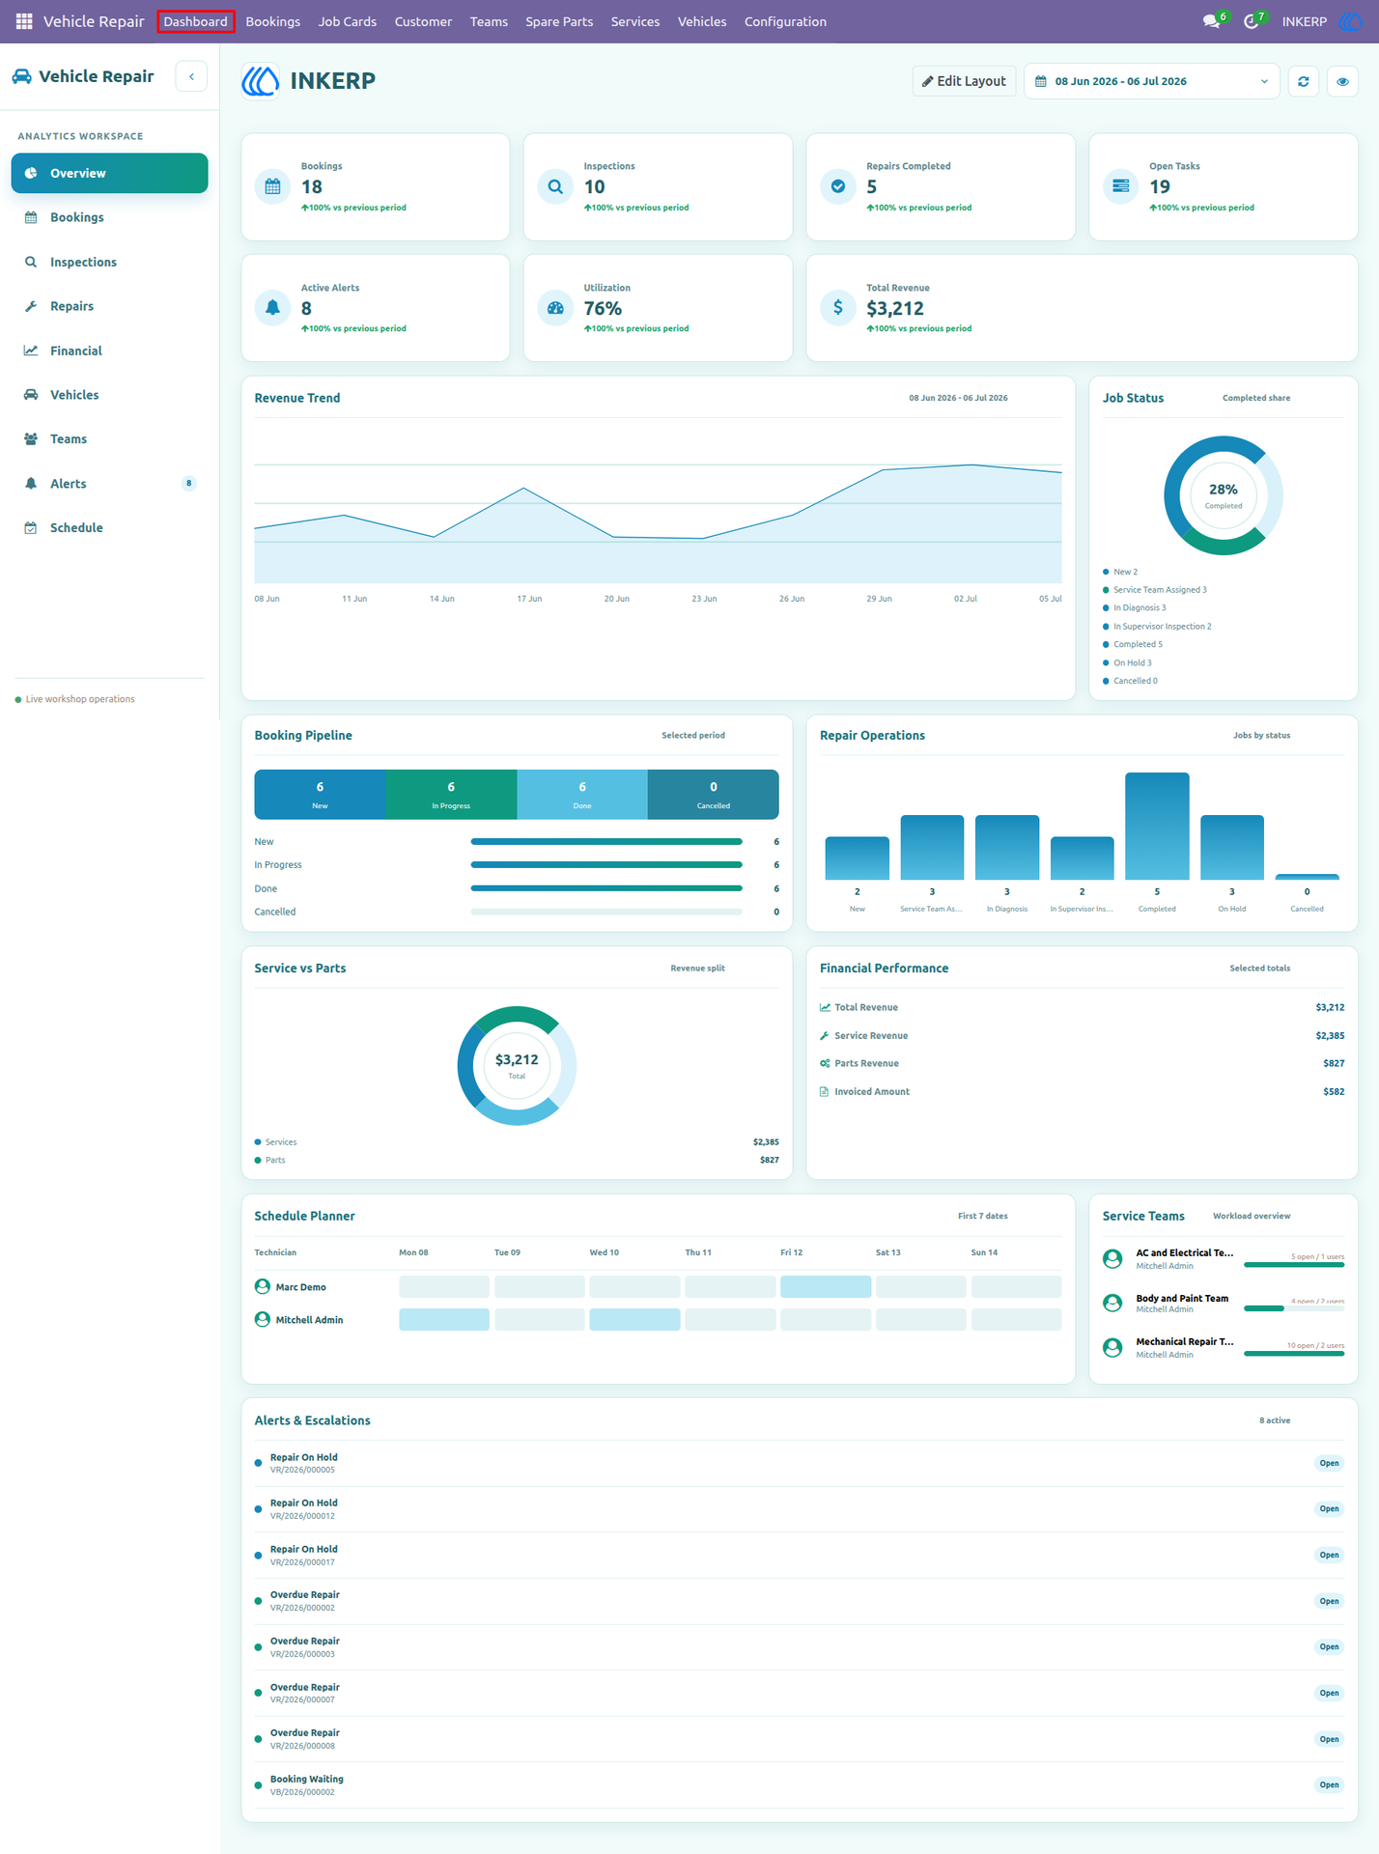Click the Bookings card calendar icon
This screenshot has width=1379, height=1854.
pyautogui.click(x=272, y=186)
